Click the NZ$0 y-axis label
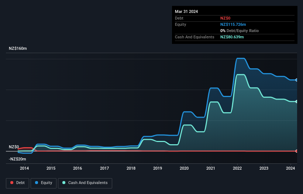The height and width of the screenshot is (194, 303). point(14,147)
